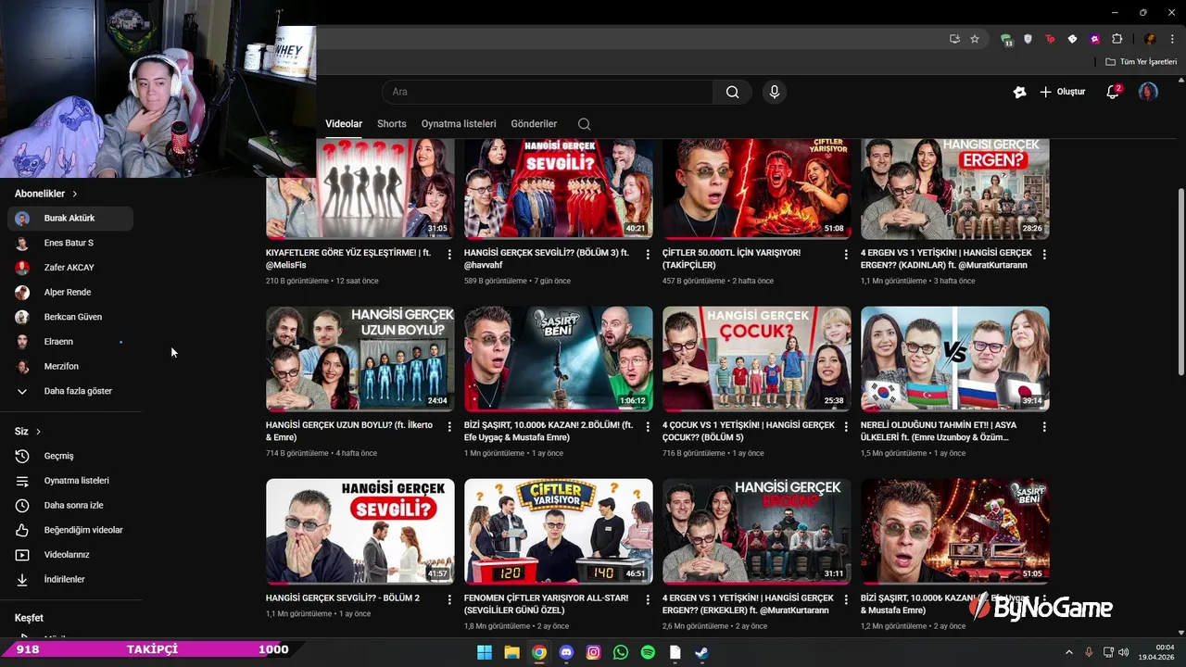Open Tüm Yer İşaretleri bookmarks folder
This screenshot has height=667, width=1186.
click(x=1142, y=62)
